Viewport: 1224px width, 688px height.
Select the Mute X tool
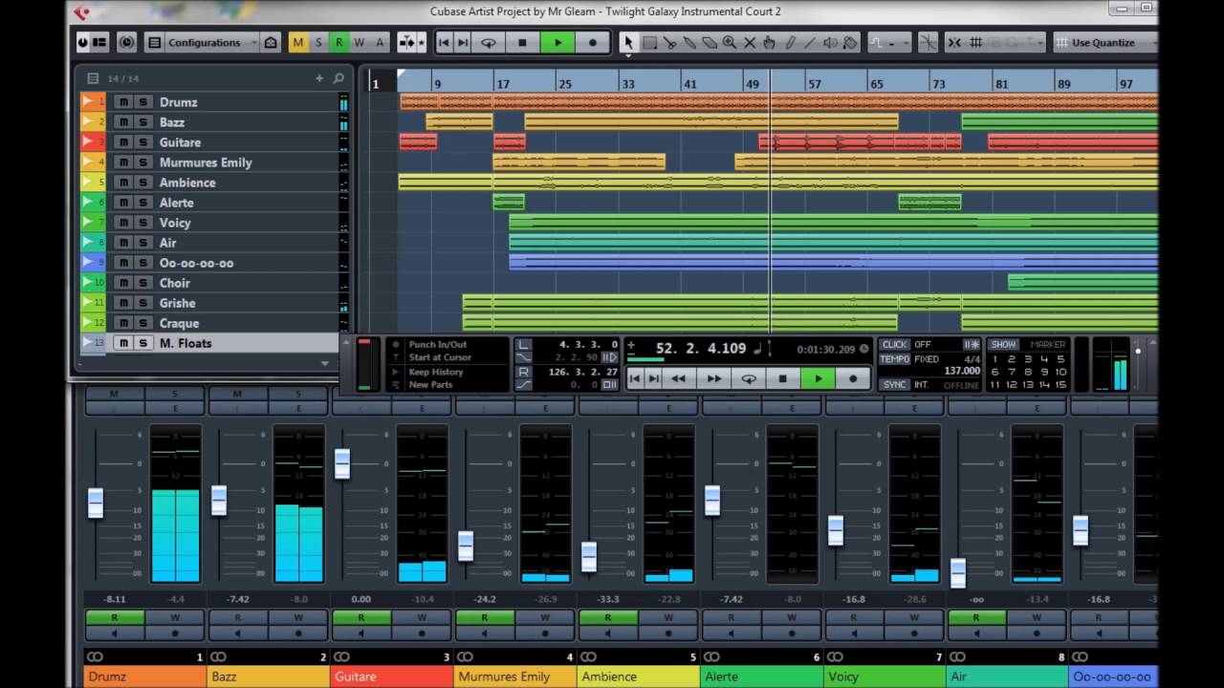[x=750, y=42]
